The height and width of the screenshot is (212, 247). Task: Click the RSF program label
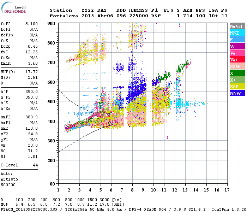[x=156, y=16]
